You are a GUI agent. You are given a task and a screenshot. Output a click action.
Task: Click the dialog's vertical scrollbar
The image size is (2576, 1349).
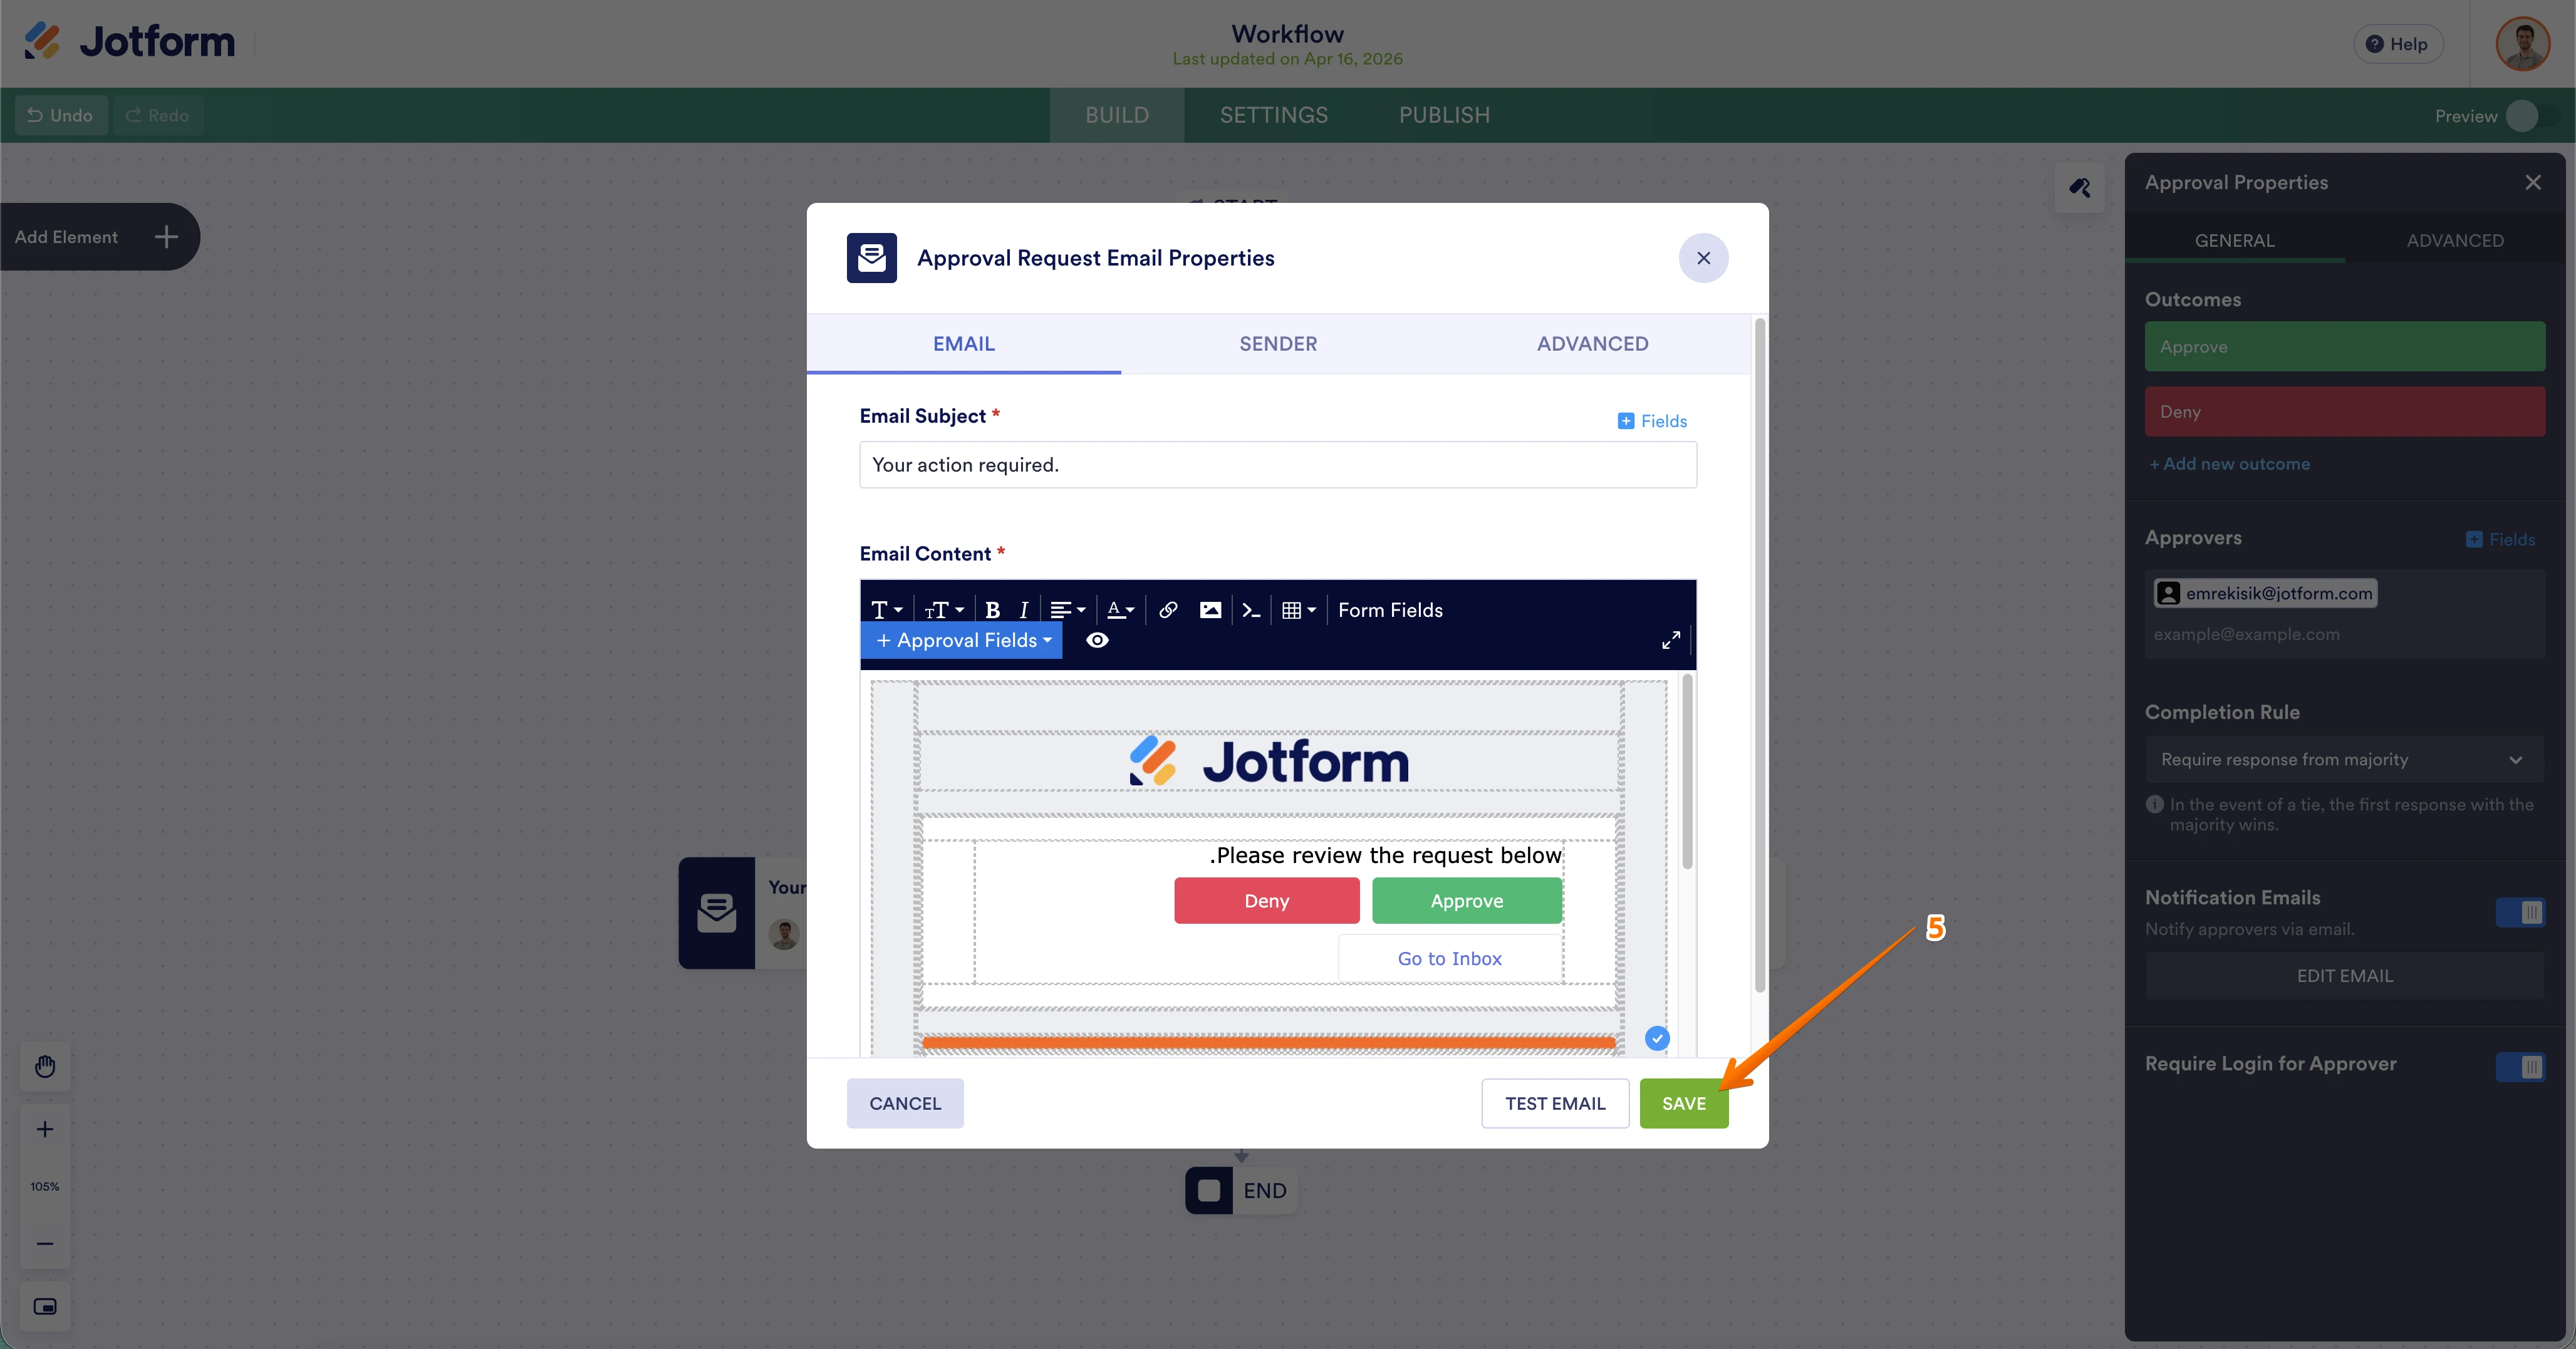[x=1760, y=655]
